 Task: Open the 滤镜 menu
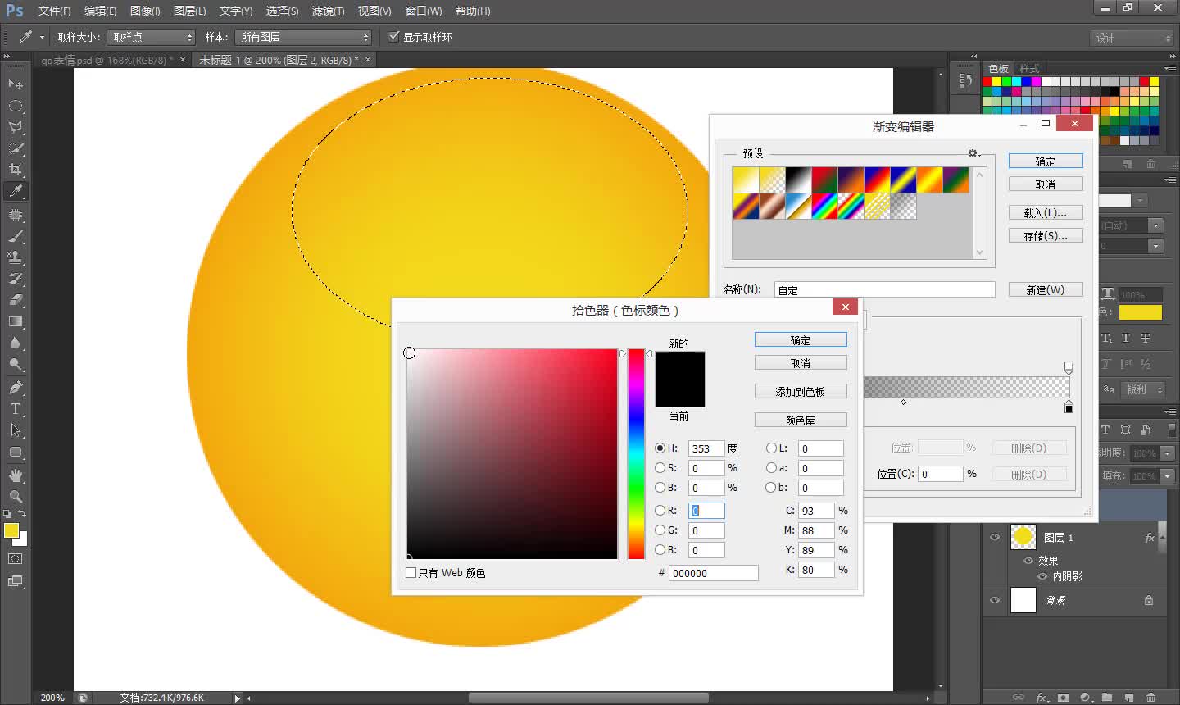327,11
